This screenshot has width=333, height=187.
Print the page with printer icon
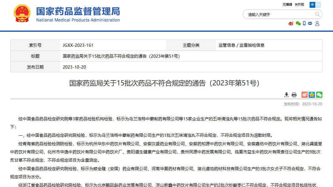click(294, 95)
